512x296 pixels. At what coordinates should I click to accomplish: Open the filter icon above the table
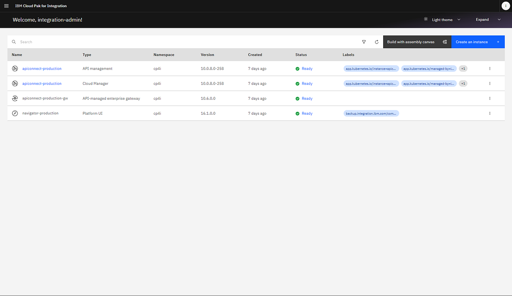[364, 42]
